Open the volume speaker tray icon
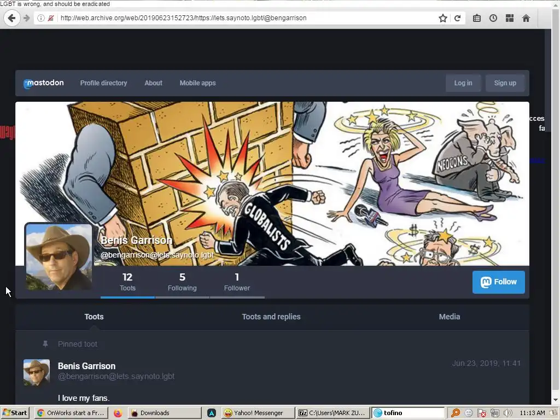The width and height of the screenshot is (560, 420). pyautogui.click(x=507, y=413)
